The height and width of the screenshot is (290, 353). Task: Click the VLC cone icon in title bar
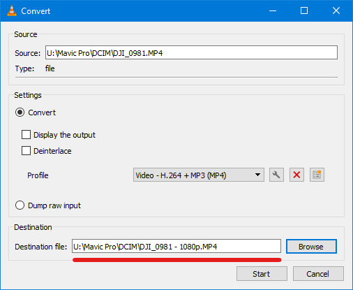12,10
